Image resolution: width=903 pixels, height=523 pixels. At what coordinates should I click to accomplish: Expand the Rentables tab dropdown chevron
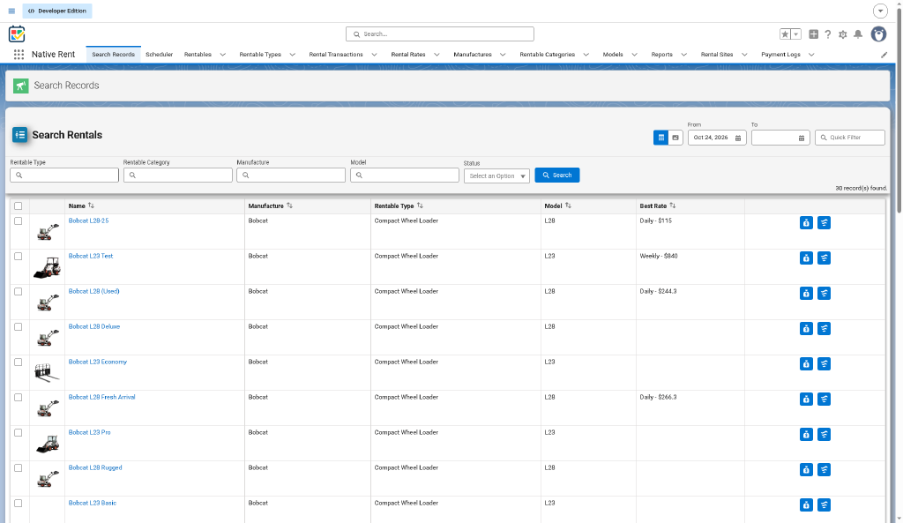coord(223,55)
